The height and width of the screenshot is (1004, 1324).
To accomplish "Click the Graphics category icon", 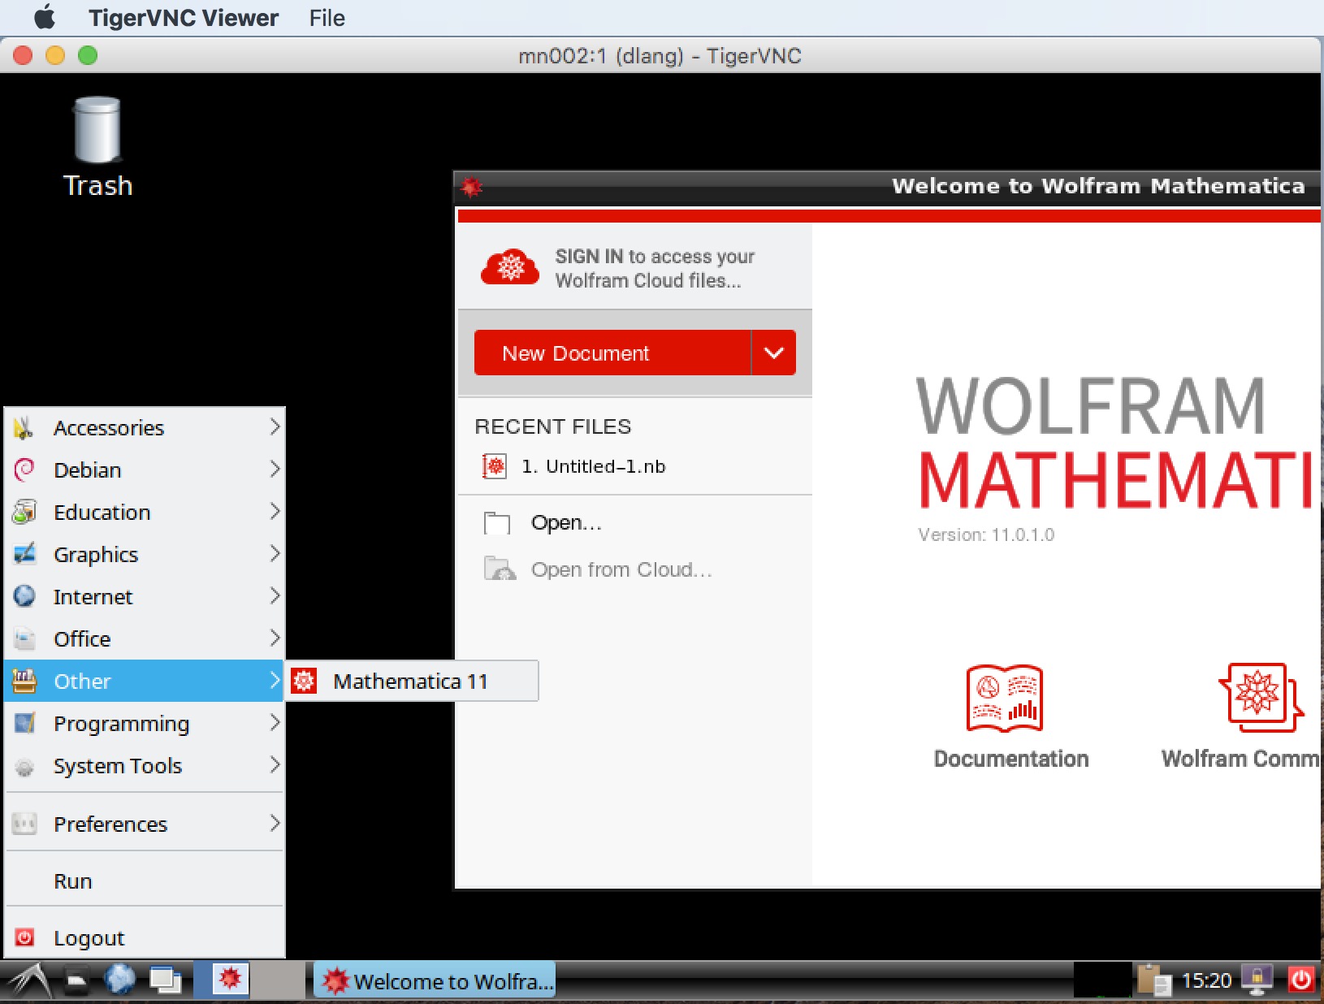I will tap(24, 554).
